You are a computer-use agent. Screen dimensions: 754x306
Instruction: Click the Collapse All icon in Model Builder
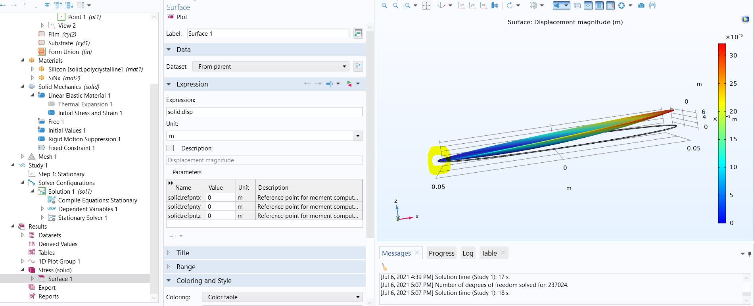pos(58,6)
